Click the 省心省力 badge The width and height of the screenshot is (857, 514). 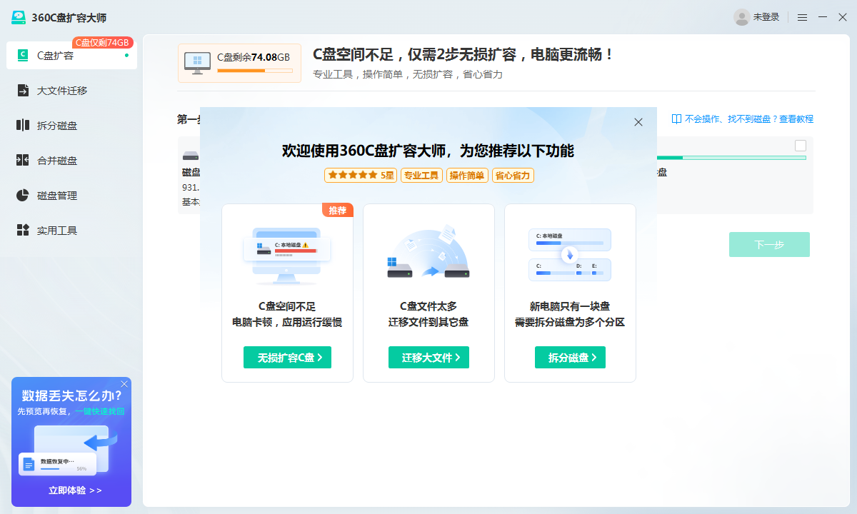tap(513, 175)
